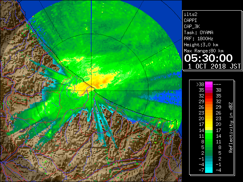243x182 pixels.
Task: Click the orange high-reflectivity core near center
Action: pos(103,81)
